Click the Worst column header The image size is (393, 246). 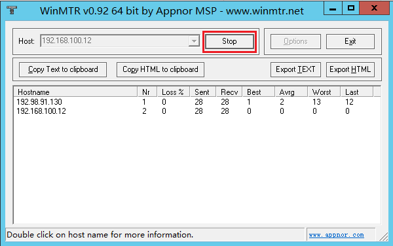tap(324, 92)
